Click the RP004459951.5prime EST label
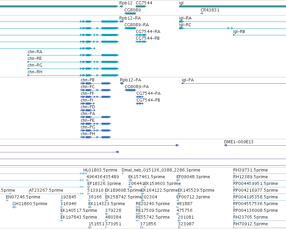This screenshot has width=286, height=229. click(255, 184)
